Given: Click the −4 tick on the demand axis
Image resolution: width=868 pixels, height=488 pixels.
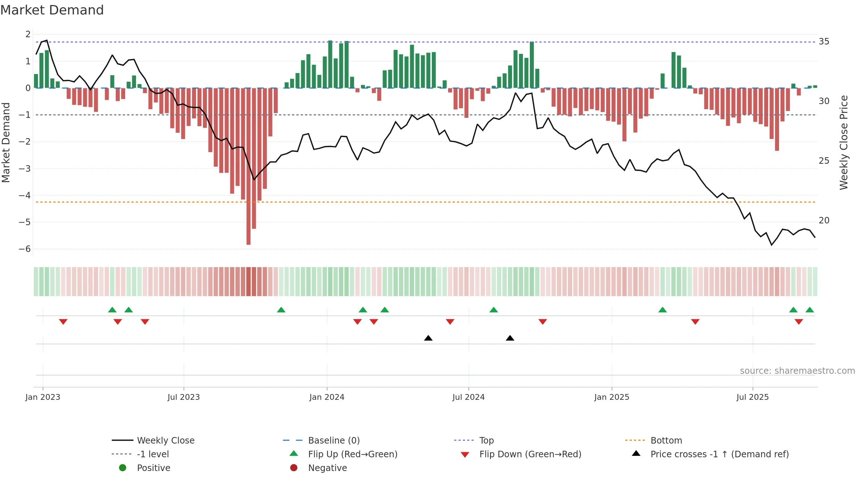Looking at the screenshot, I should click(x=25, y=196).
